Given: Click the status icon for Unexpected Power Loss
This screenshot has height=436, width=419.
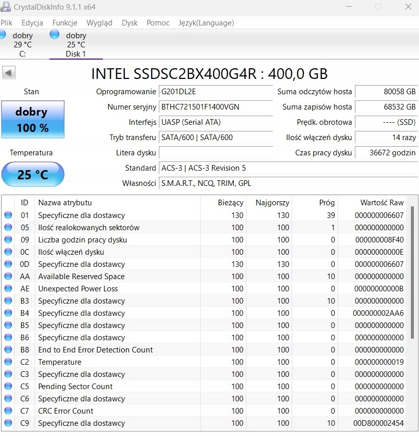Looking at the screenshot, I should pos(8,288).
